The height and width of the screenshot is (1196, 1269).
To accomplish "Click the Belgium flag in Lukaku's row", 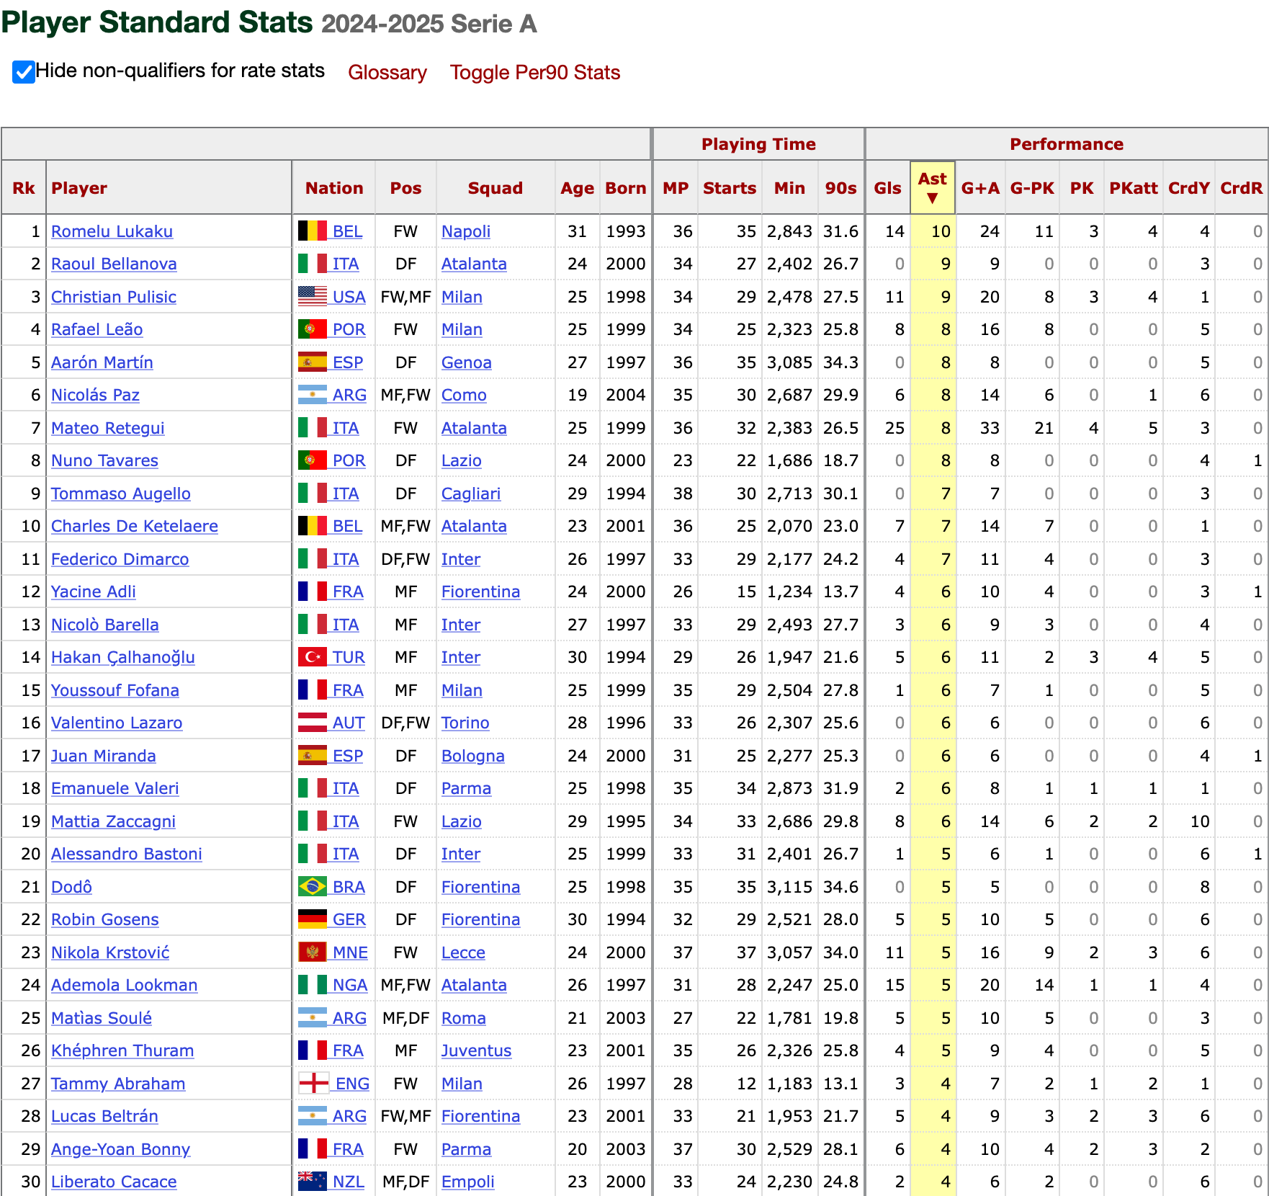I will (313, 231).
